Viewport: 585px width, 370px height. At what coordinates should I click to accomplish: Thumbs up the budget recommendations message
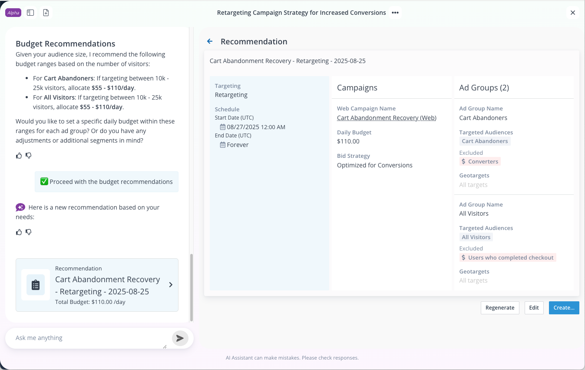pos(19,156)
